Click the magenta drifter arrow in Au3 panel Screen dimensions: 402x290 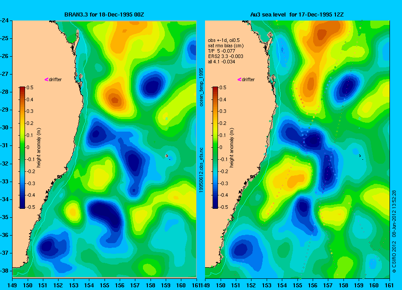click(x=239, y=79)
